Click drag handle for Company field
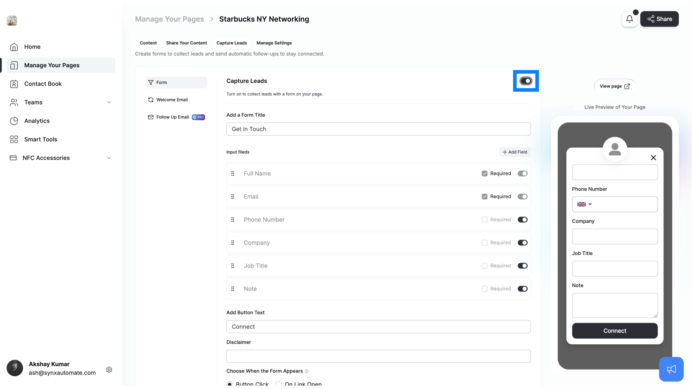 pyautogui.click(x=233, y=243)
